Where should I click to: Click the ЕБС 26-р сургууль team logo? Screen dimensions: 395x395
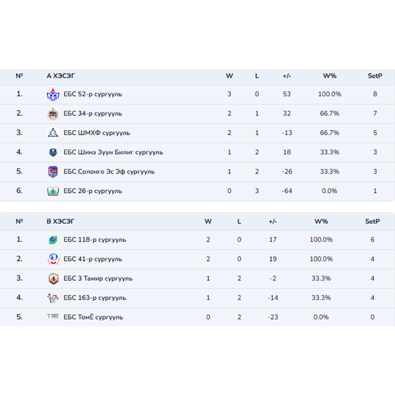tap(53, 191)
